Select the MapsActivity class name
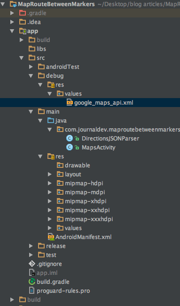The height and width of the screenshot is (306, 180). click(x=99, y=148)
